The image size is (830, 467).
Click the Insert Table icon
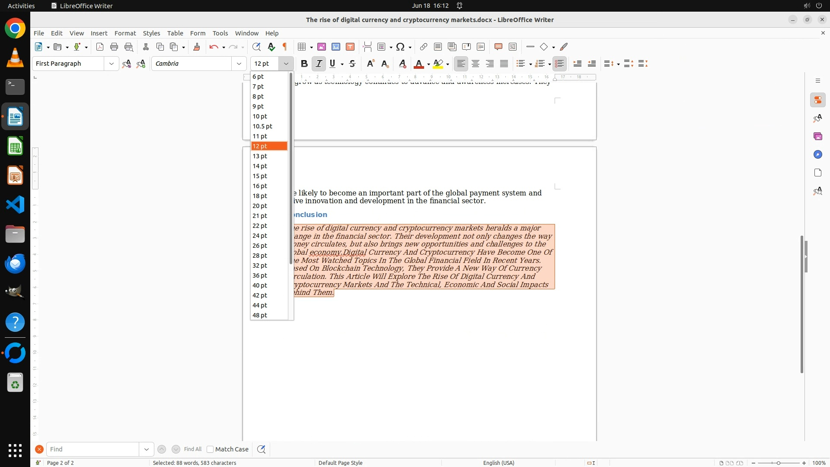coord(302,47)
